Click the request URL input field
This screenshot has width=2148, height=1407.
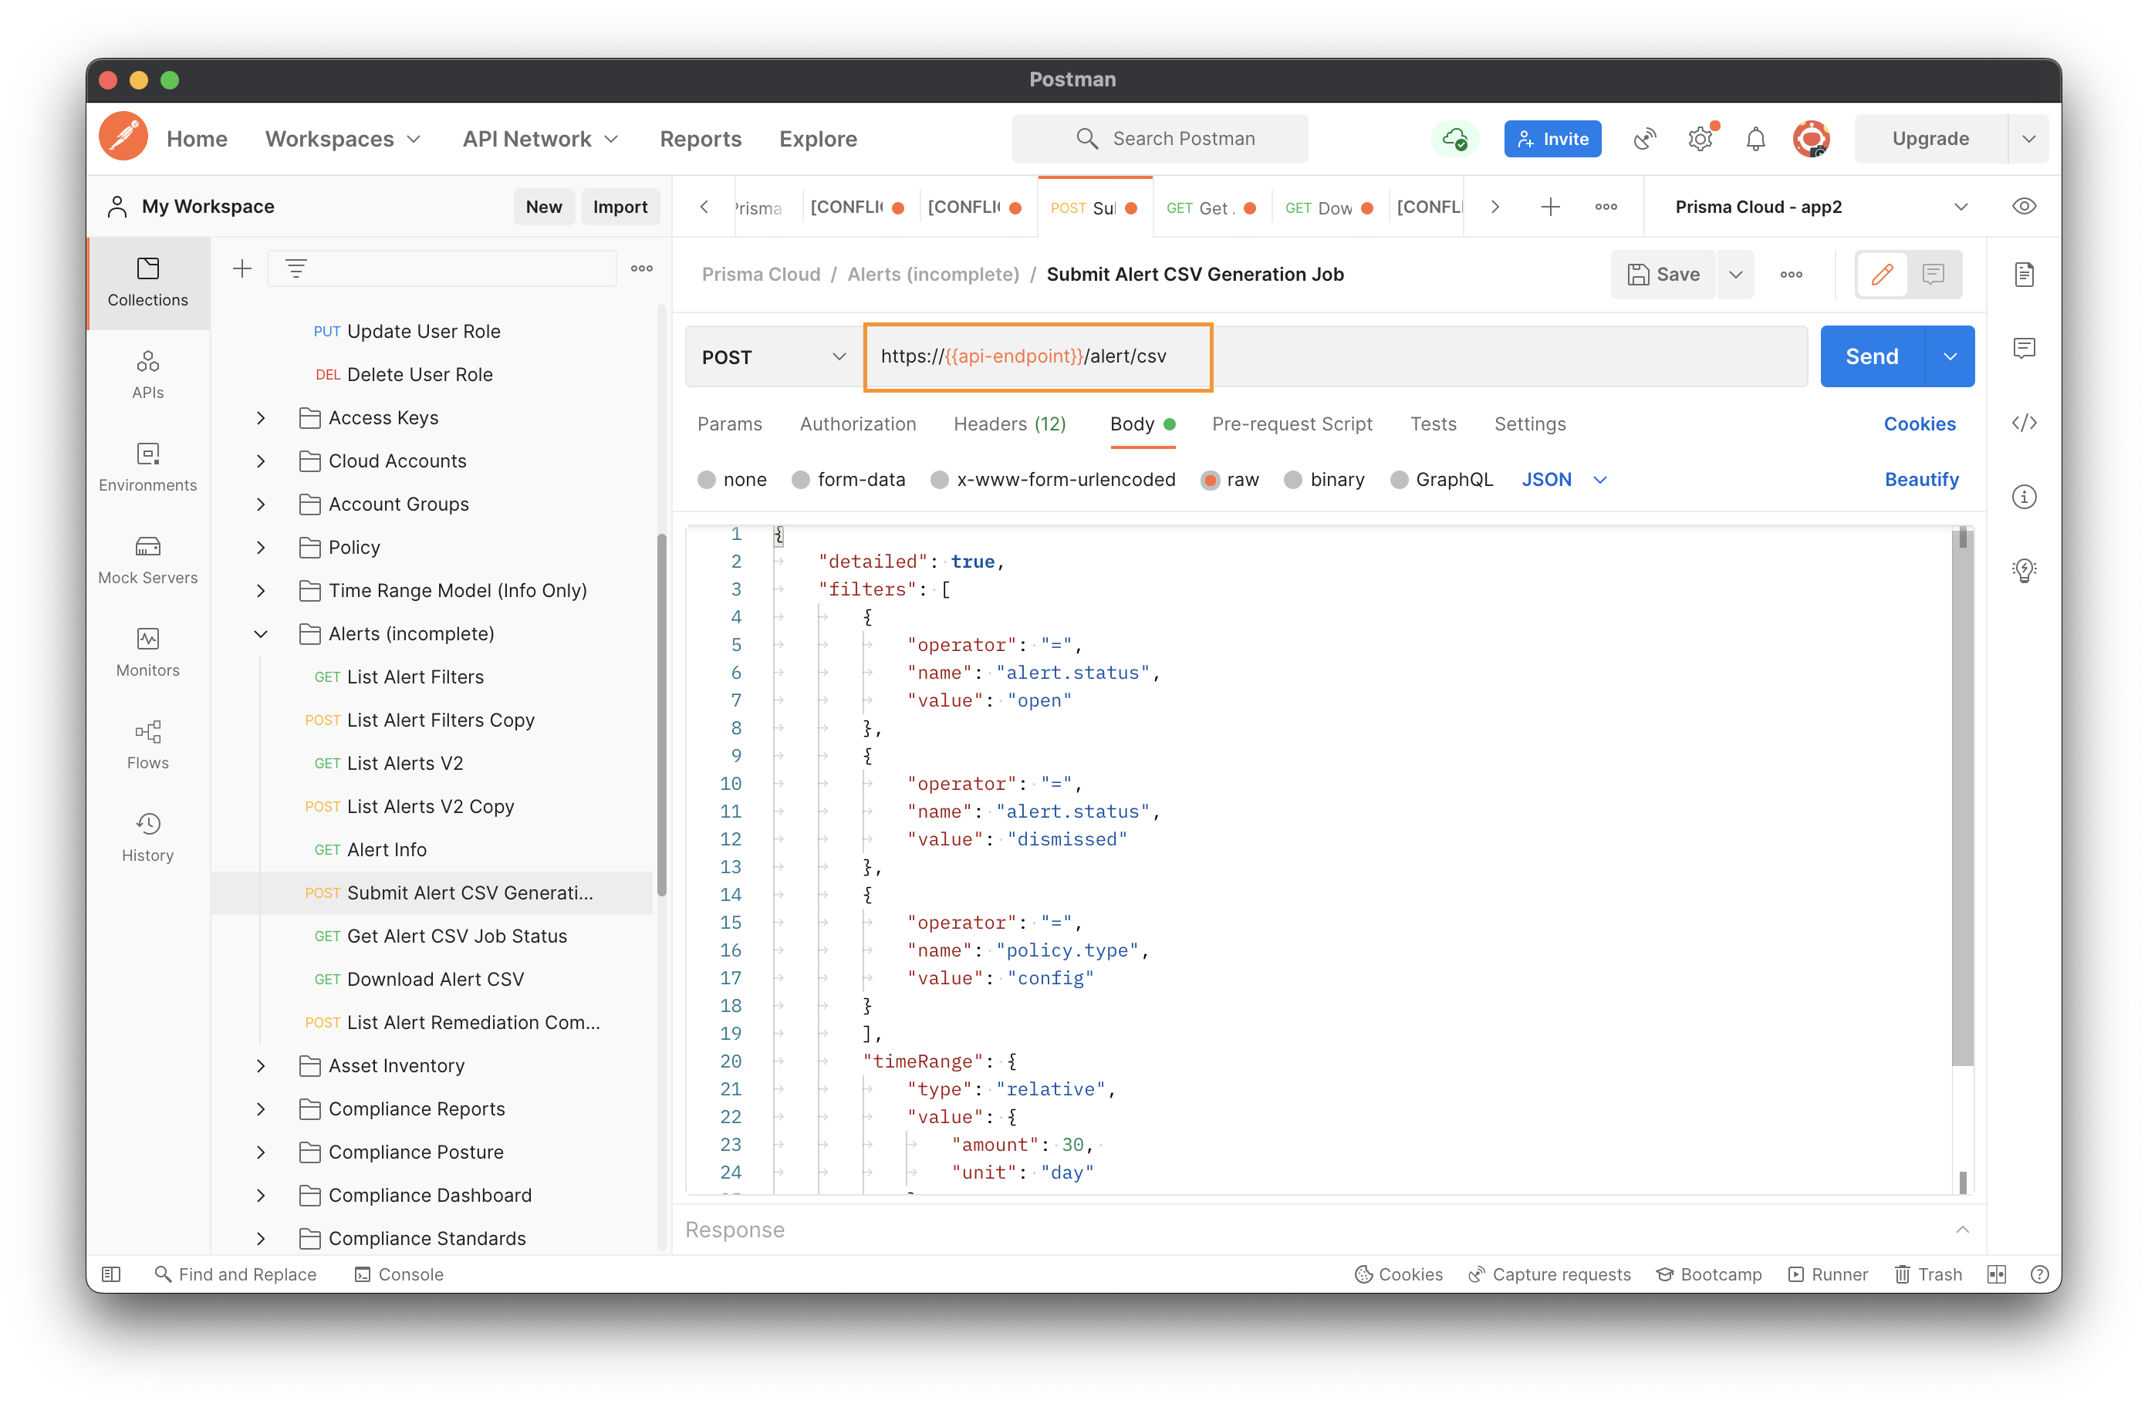coord(1336,357)
